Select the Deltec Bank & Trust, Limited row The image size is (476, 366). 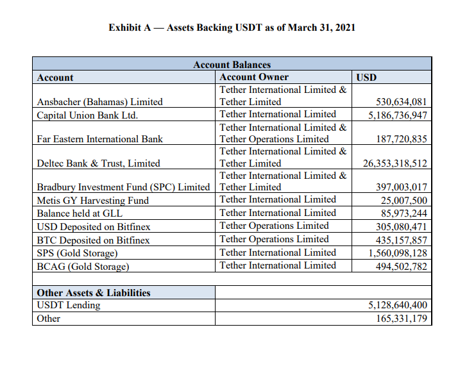98,163
